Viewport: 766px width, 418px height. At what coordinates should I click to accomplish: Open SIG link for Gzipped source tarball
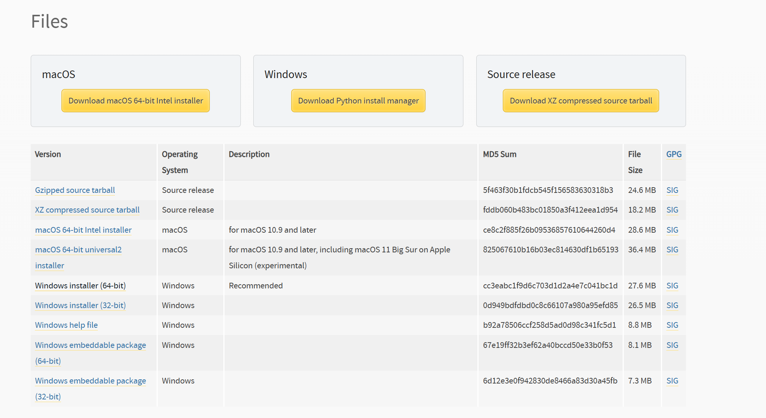pos(672,190)
